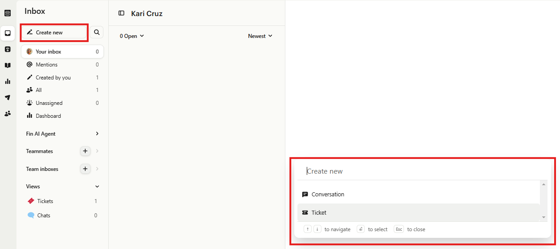
Task: Click the Create new button
Action: [54, 33]
